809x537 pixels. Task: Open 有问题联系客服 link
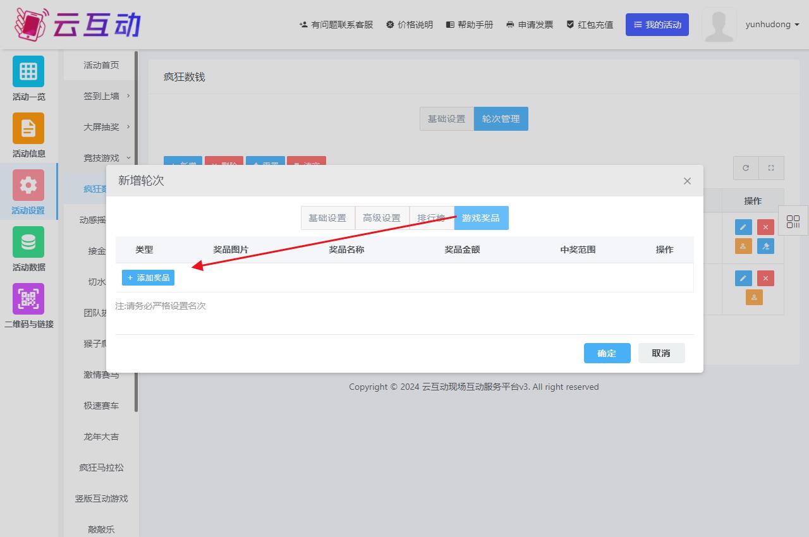[x=336, y=25]
